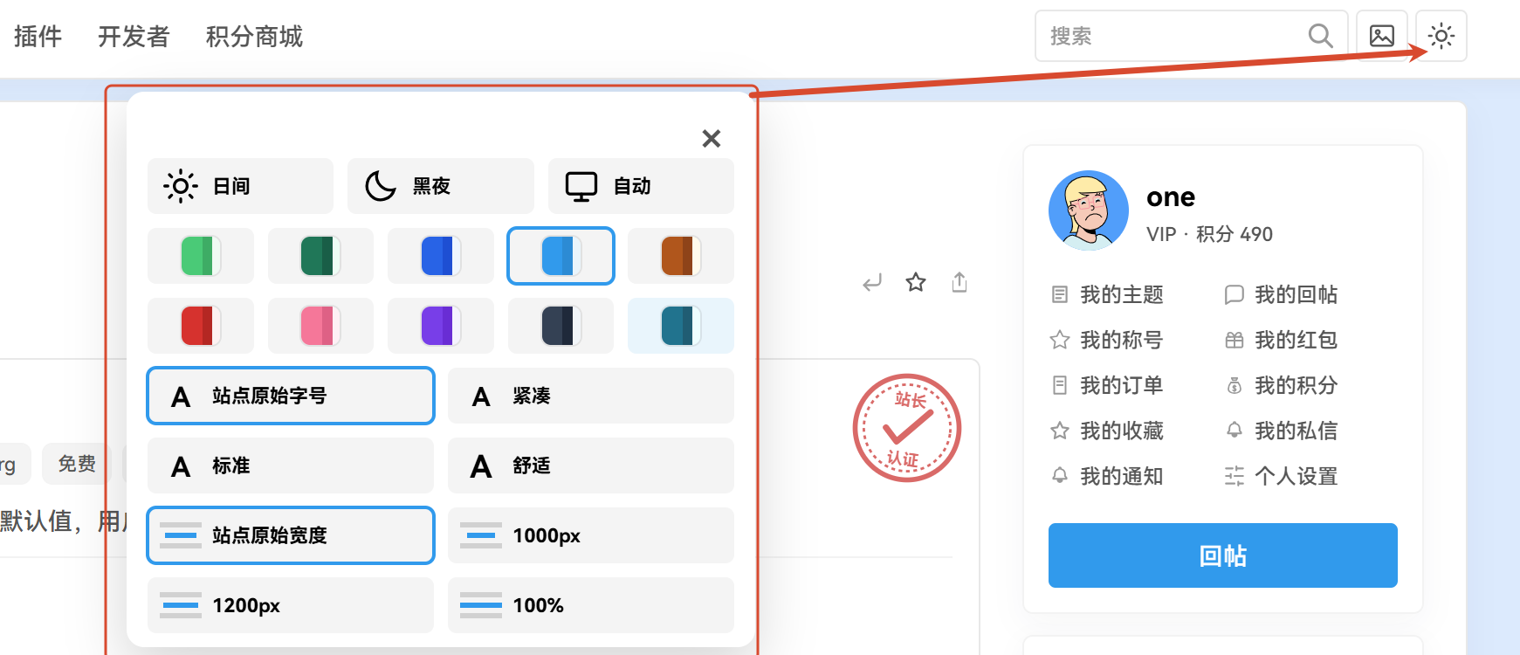
Task: Open 我的回帖 link
Action: pos(1282,294)
